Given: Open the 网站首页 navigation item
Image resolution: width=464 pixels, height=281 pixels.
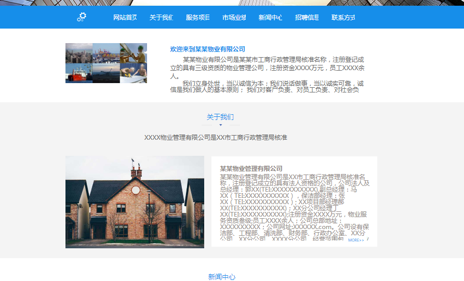Looking at the screenshot, I should [125, 18].
